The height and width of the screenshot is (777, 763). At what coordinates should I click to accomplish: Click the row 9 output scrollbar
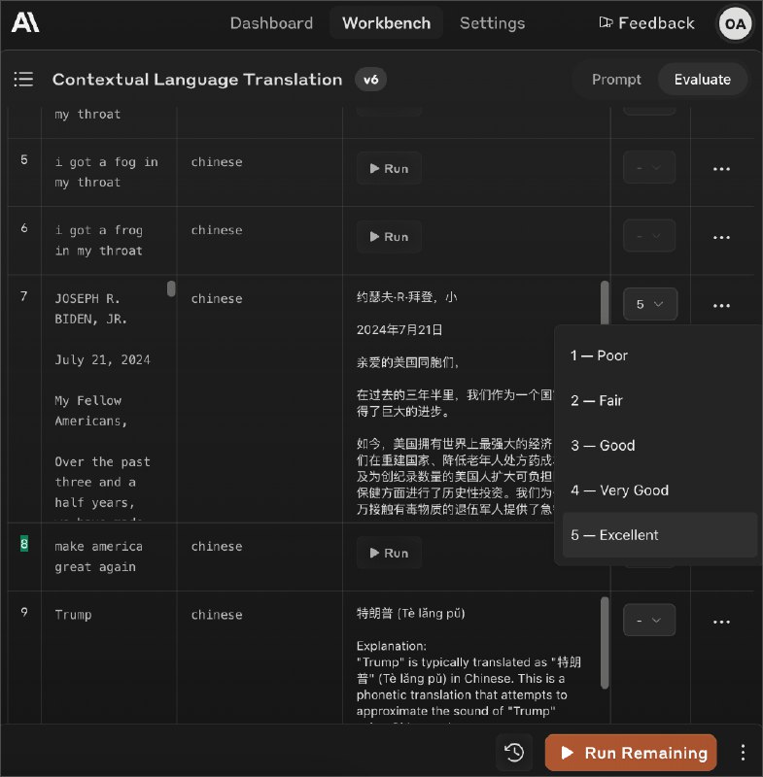click(605, 643)
